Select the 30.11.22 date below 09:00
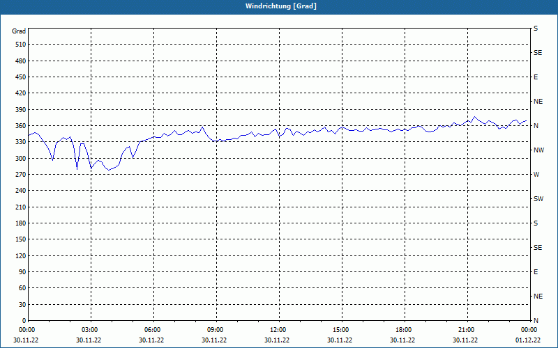Viewport: 558px width, 348px height. pos(214,340)
